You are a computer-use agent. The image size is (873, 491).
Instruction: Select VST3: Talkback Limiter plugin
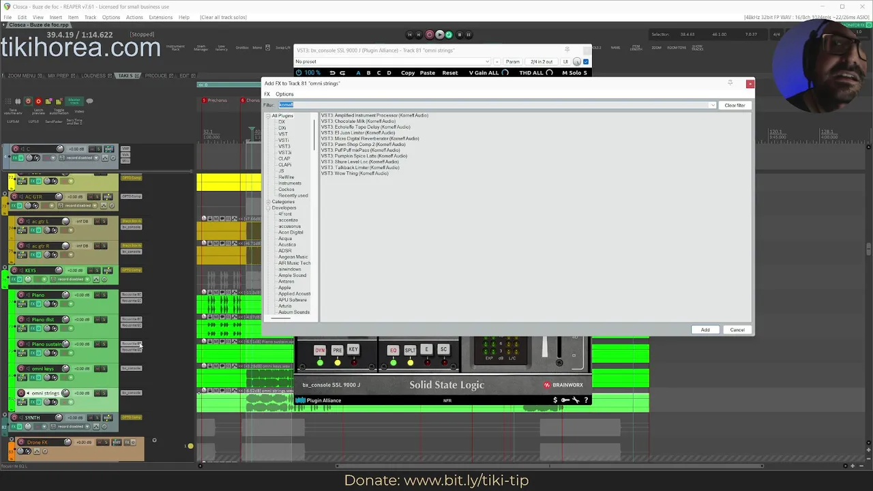360,168
